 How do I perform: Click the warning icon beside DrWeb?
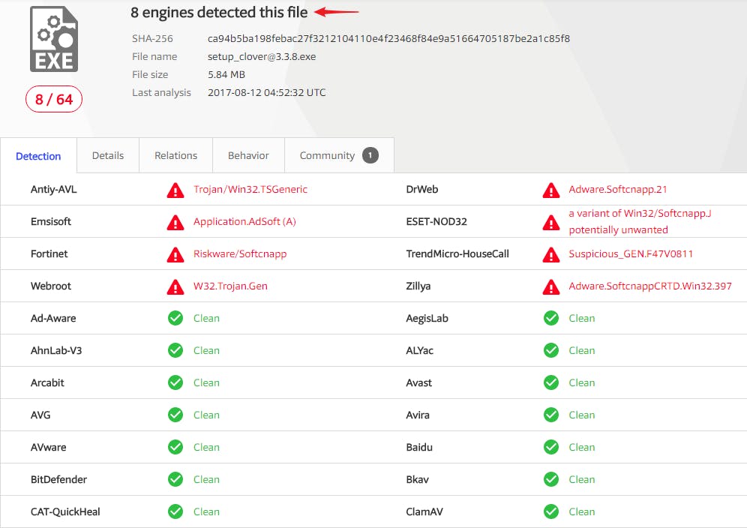click(551, 190)
